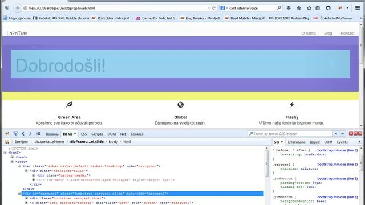Select the body breadcrumb item
The image size is (365, 205).
113,142
